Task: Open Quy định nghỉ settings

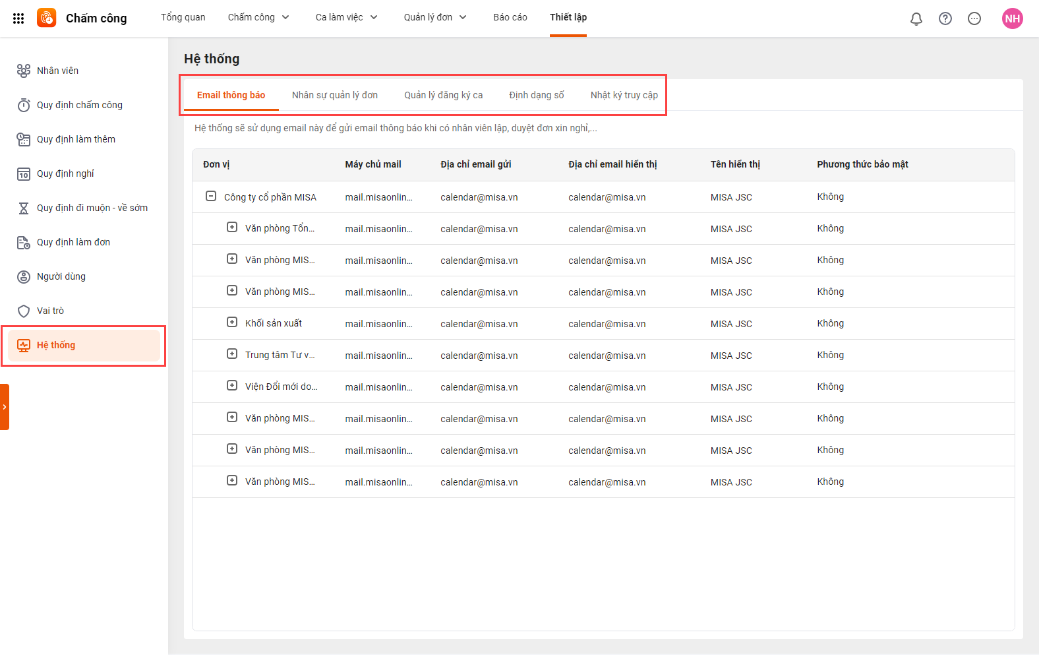Action: 84,173
